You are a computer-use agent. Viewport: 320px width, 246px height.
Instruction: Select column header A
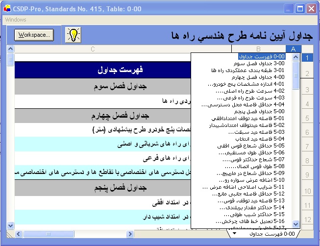tap(294, 49)
